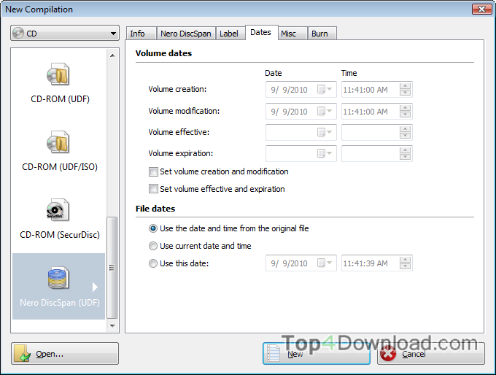Click the compilation list scroll down arrow
This screenshot has width=496, height=375.
(112, 325)
